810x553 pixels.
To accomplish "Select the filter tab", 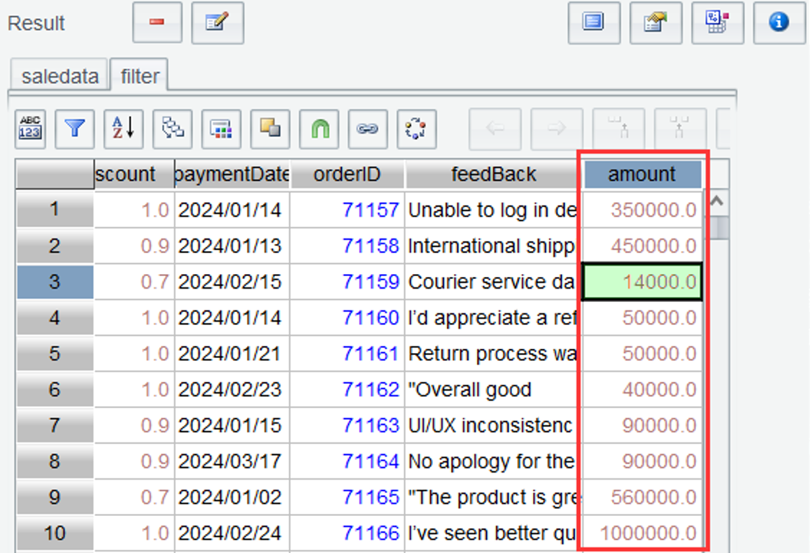I will (x=140, y=76).
